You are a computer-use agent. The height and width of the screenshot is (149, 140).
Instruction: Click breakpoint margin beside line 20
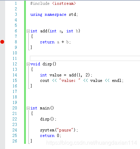click(2, 108)
